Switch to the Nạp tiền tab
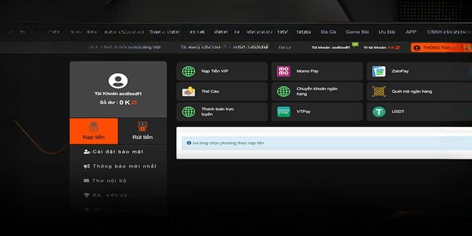This screenshot has width=472, height=236. click(93, 131)
